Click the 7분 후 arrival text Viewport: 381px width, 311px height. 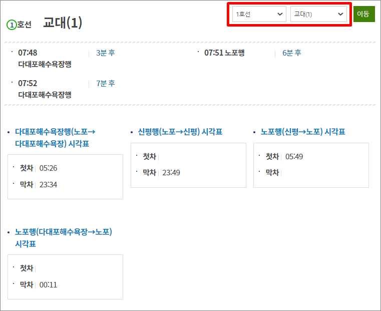pyautogui.click(x=106, y=83)
